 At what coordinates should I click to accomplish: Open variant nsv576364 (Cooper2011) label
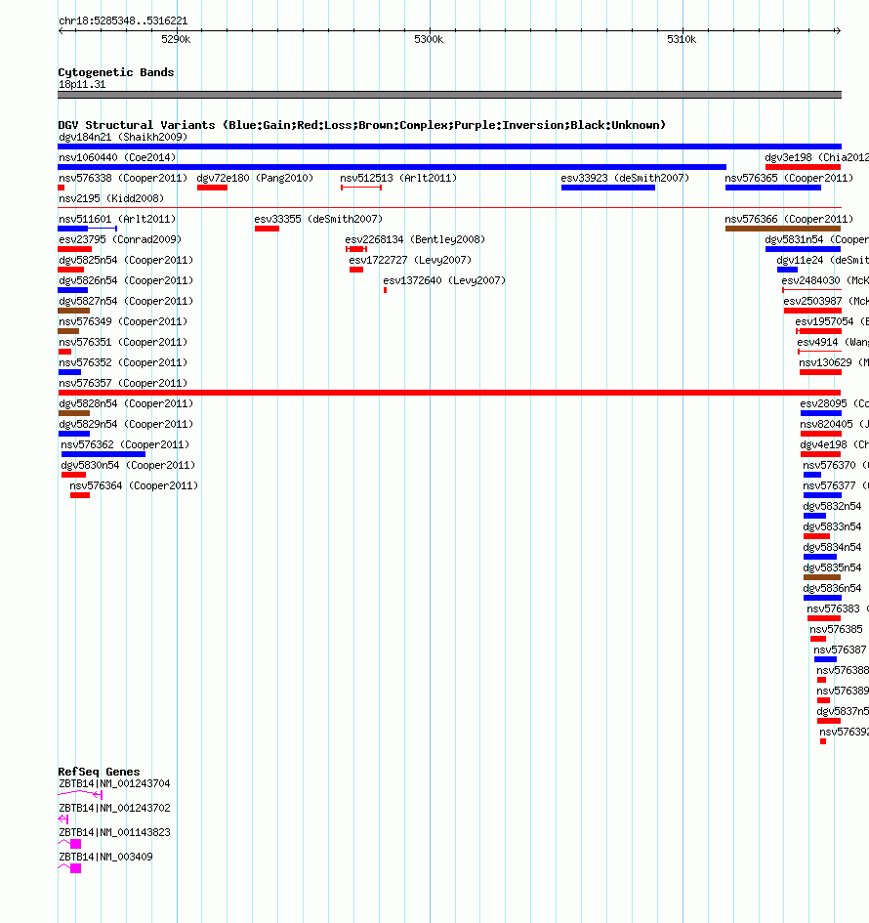click(x=134, y=487)
